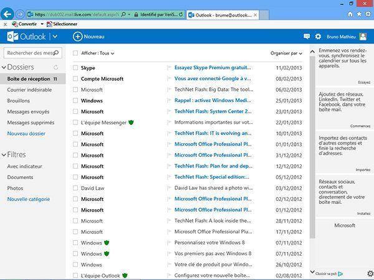Expand the Outlook app switcher arrow
Screen dimensions: 374x280
pyautogui.click(x=55, y=37)
